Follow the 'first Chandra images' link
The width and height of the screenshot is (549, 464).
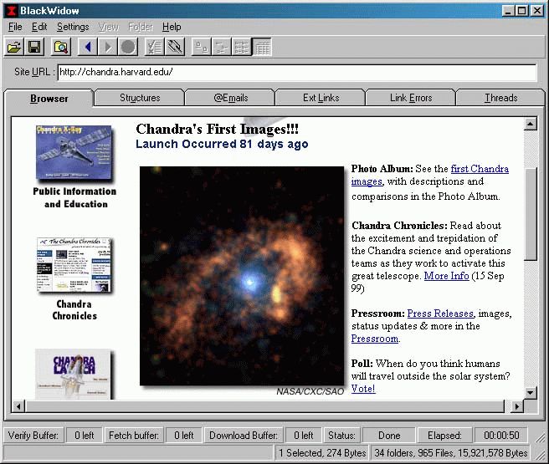pyautogui.click(x=480, y=169)
